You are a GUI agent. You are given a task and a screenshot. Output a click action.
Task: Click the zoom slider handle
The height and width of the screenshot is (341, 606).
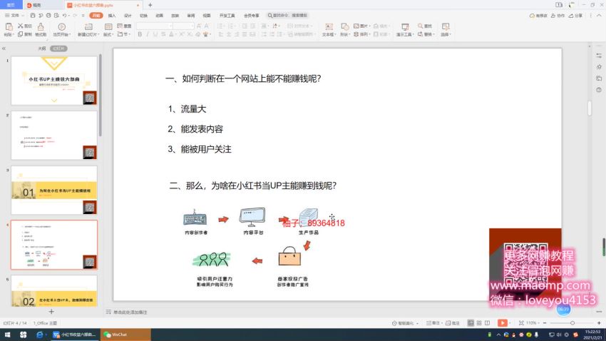point(572,323)
